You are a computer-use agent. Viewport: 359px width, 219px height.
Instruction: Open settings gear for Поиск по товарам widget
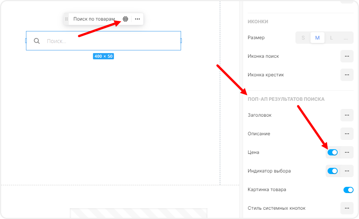125,19
